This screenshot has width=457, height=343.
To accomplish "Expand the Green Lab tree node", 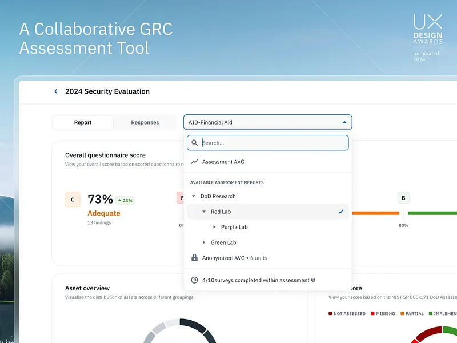I will pyautogui.click(x=204, y=242).
